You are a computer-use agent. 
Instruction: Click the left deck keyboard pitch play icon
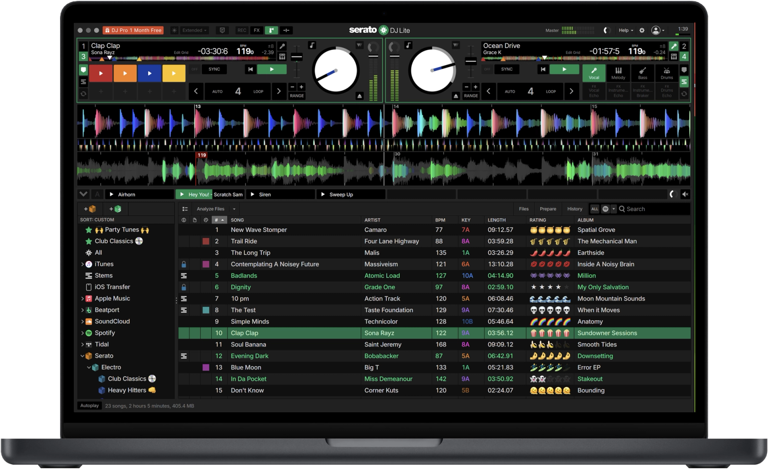click(x=282, y=57)
